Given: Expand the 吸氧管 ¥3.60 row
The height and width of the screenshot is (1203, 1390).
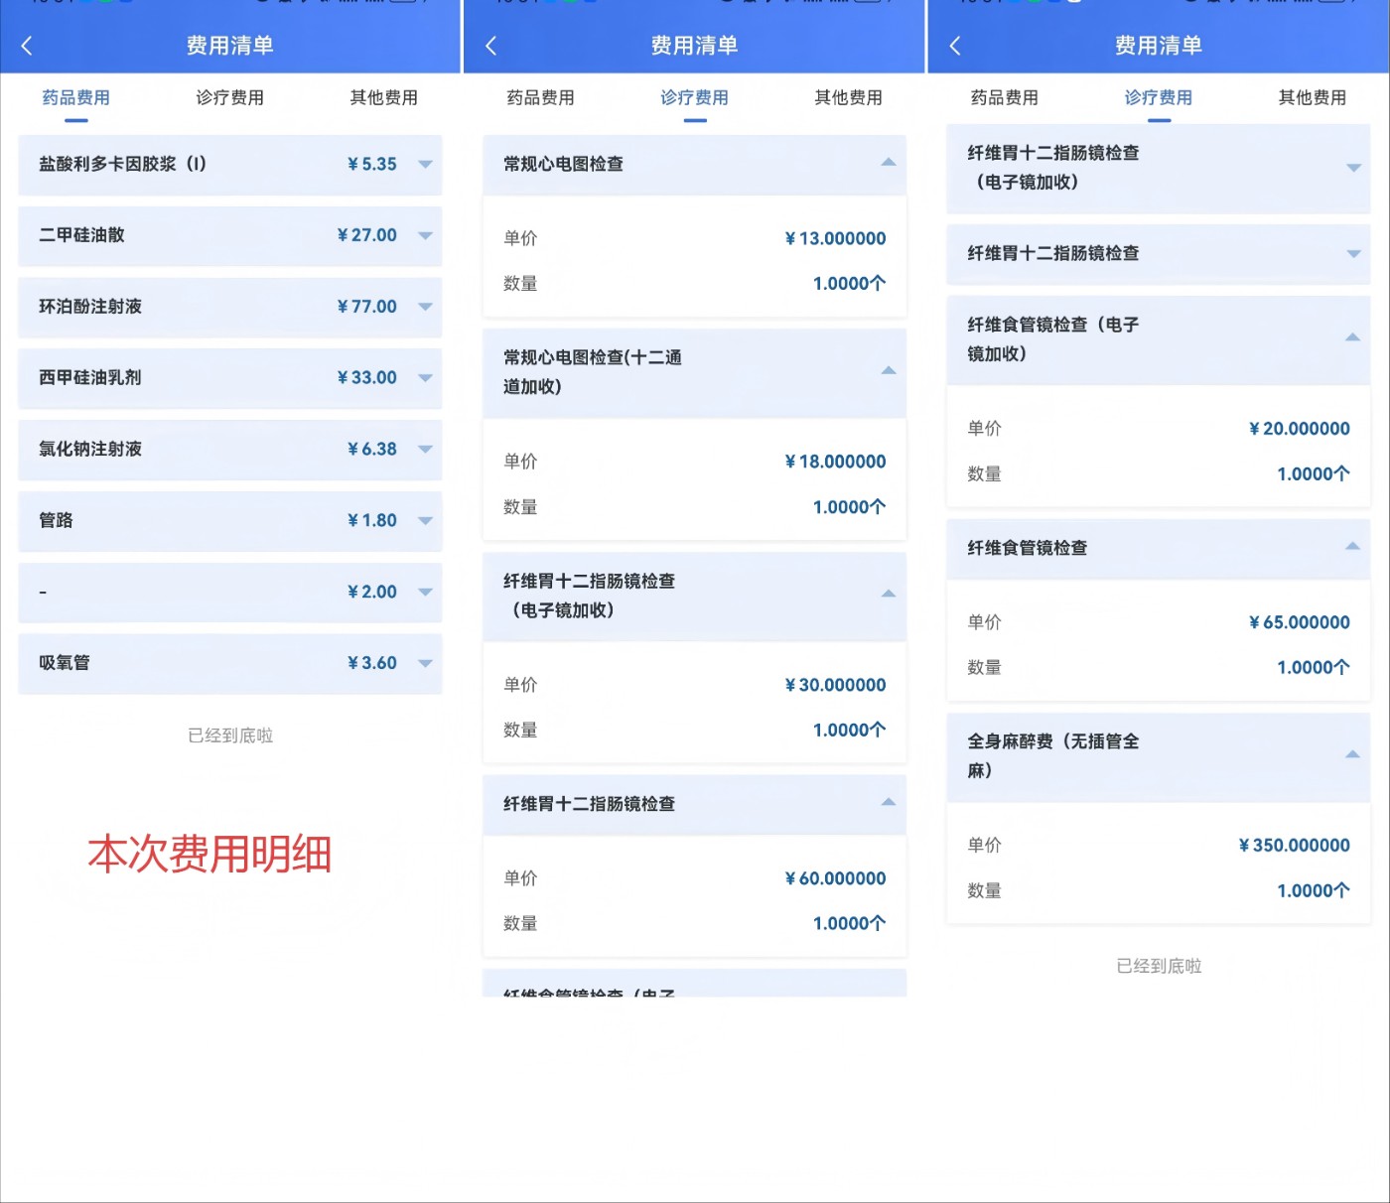Looking at the screenshot, I should pyautogui.click(x=425, y=664).
